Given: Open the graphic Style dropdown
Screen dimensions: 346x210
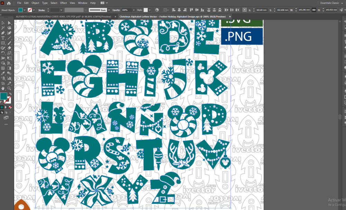Looking at the screenshot, I should point(149,10).
